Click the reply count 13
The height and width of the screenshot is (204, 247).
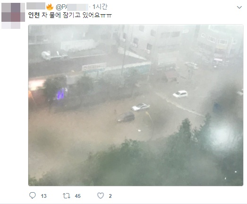pyautogui.click(x=43, y=196)
